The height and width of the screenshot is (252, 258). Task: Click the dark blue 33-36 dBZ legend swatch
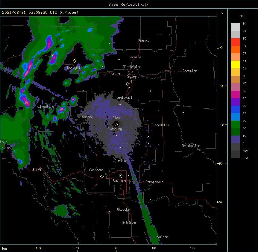(x=235, y=109)
